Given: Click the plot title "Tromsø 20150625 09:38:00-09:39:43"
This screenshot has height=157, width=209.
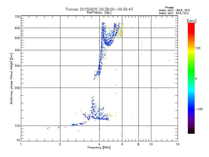Looking at the screenshot, I should tap(99, 9).
